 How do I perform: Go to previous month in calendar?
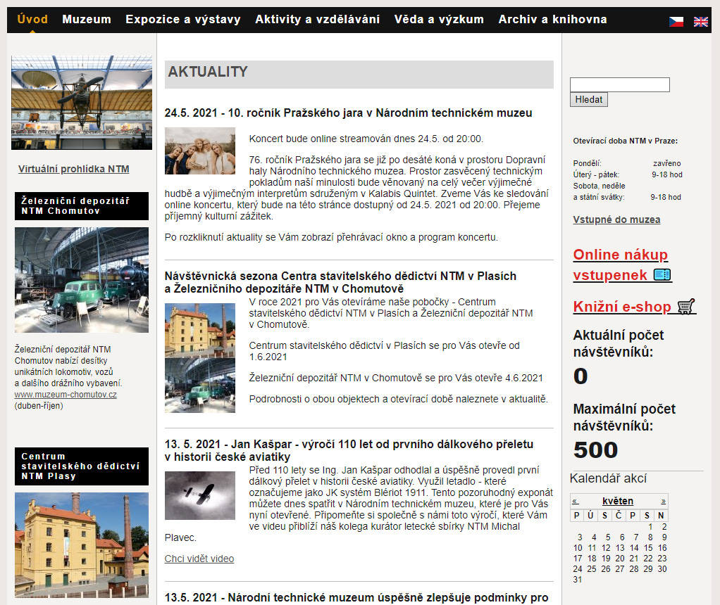576,502
